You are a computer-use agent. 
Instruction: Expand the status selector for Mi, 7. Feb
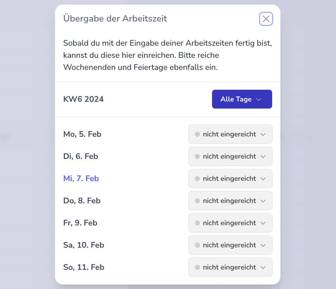(x=230, y=178)
